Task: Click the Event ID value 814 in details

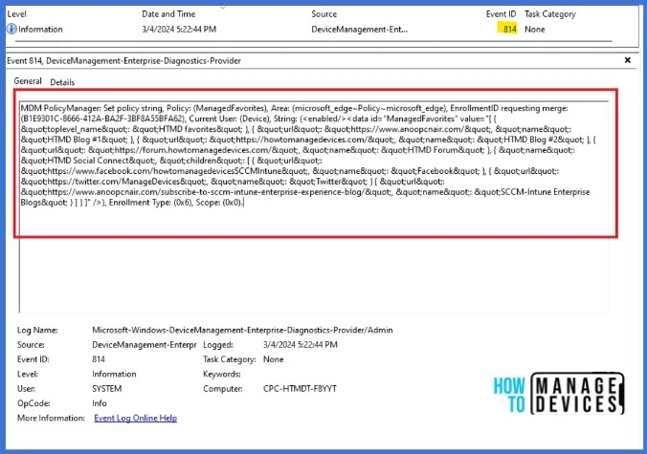Action: click(x=99, y=359)
